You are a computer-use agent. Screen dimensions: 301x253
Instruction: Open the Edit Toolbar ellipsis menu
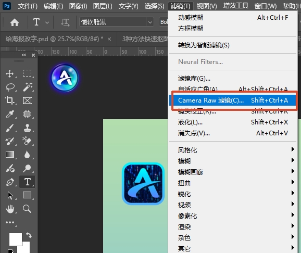[x=10, y=222]
